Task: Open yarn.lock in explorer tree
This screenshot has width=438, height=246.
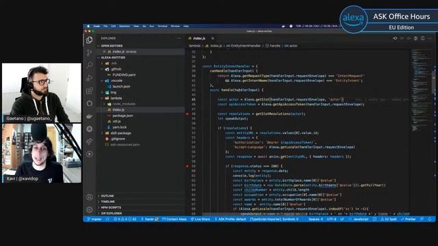Action: pyautogui.click(x=120, y=127)
